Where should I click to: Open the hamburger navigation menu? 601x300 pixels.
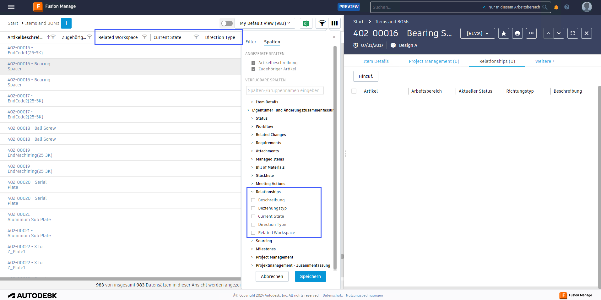pyautogui.click(x=11, y=7)
